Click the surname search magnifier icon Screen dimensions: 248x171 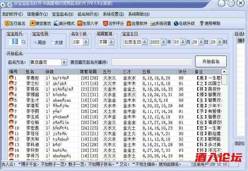(x=24, y=42)
